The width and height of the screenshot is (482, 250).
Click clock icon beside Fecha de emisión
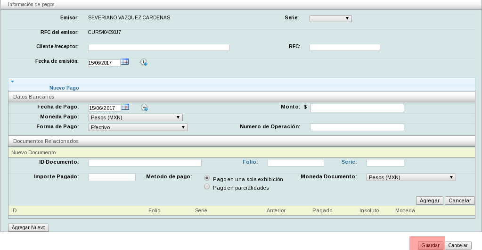point(144,62)
